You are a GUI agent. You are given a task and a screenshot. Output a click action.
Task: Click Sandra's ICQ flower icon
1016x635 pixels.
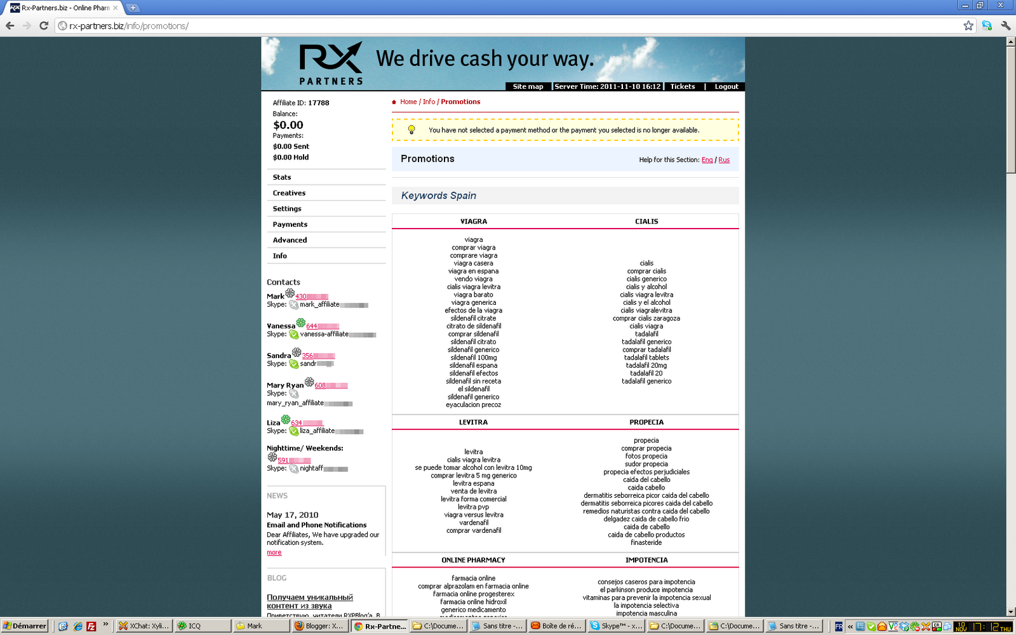click(297, 352)
